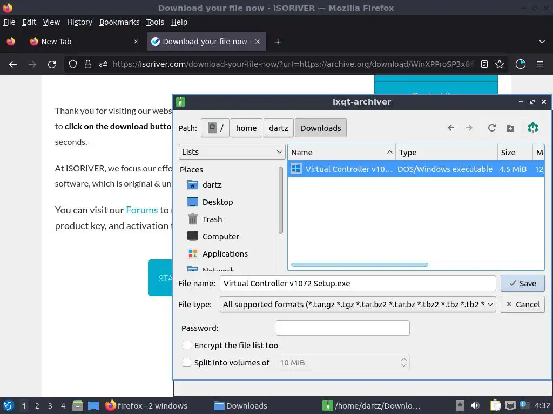Click the root disk path button
The image size is (553, 414).
(x=215, y=128)
